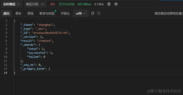Click 绑定响应结果到变量 link
183x95 pixels.
(x=169, y=13)
